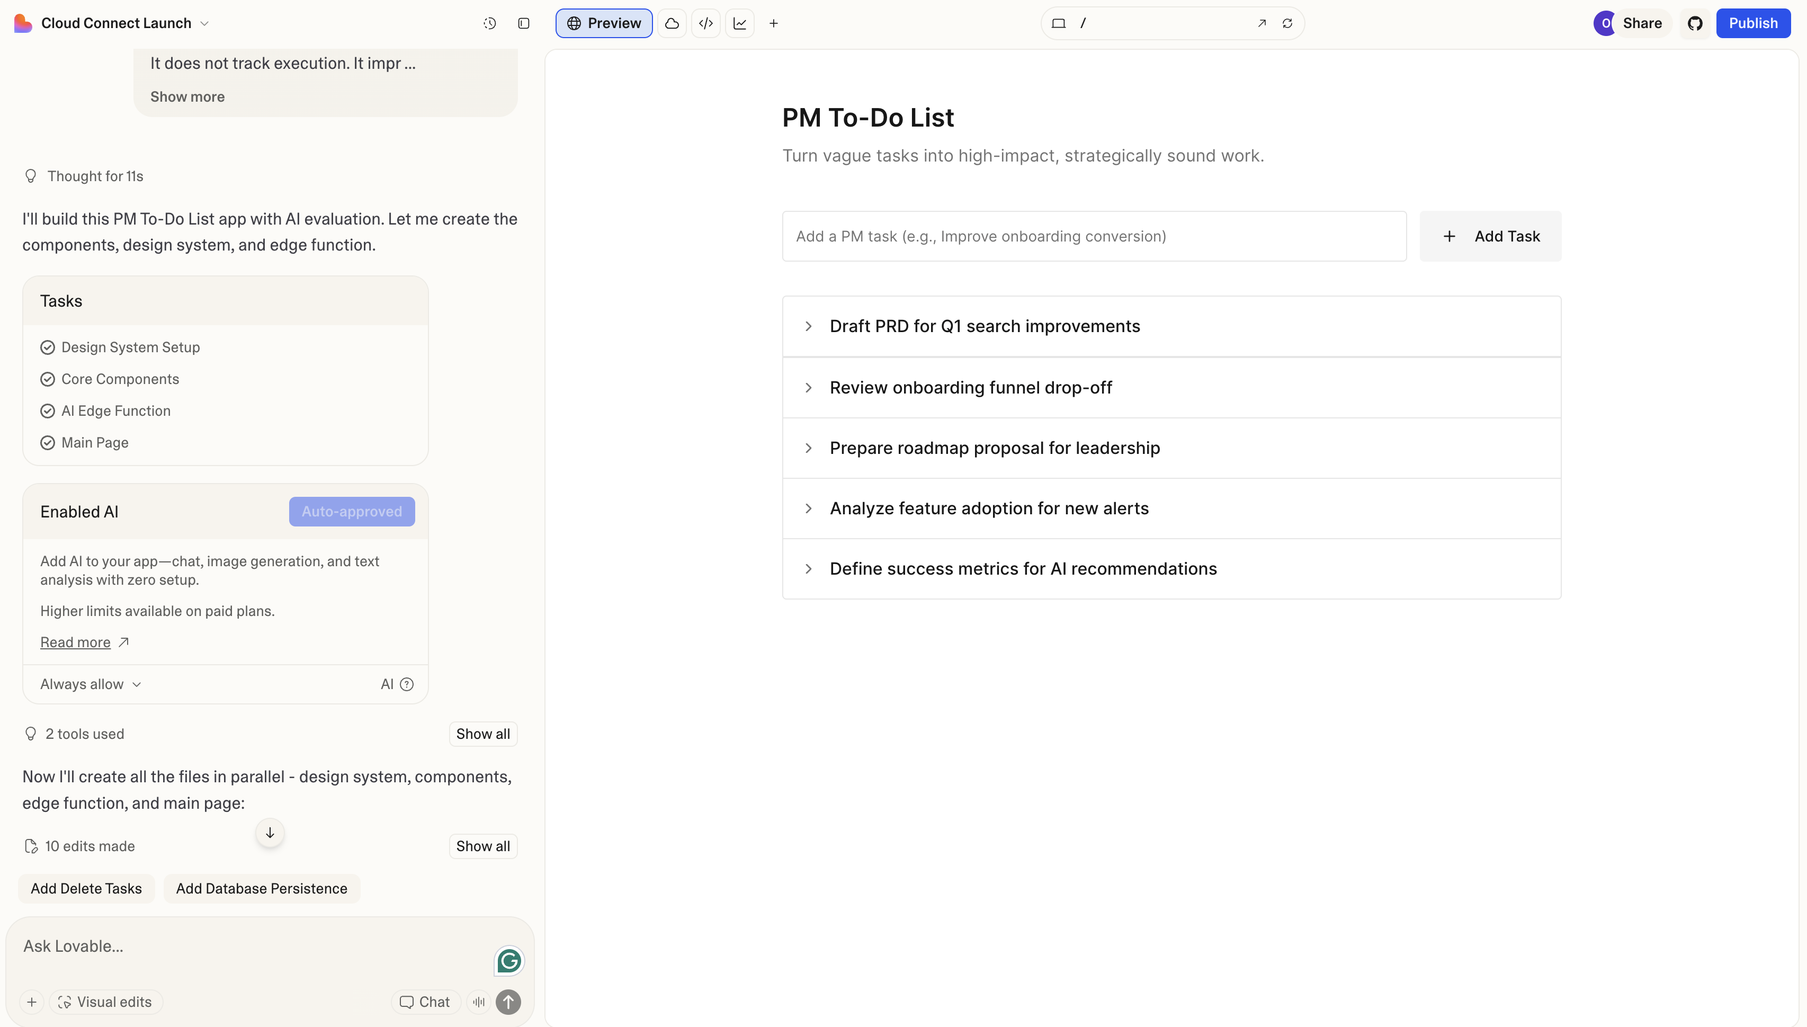1807x1027 pixels.
Task: Click the GitHub icon
Action: coord(1695,23)
